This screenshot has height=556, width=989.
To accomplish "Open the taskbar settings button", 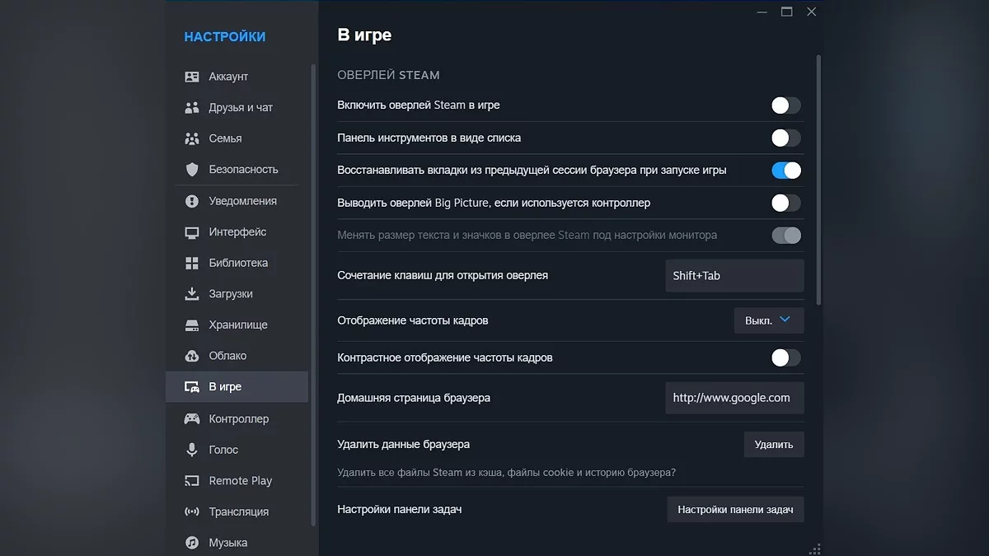I will [735, 510].
